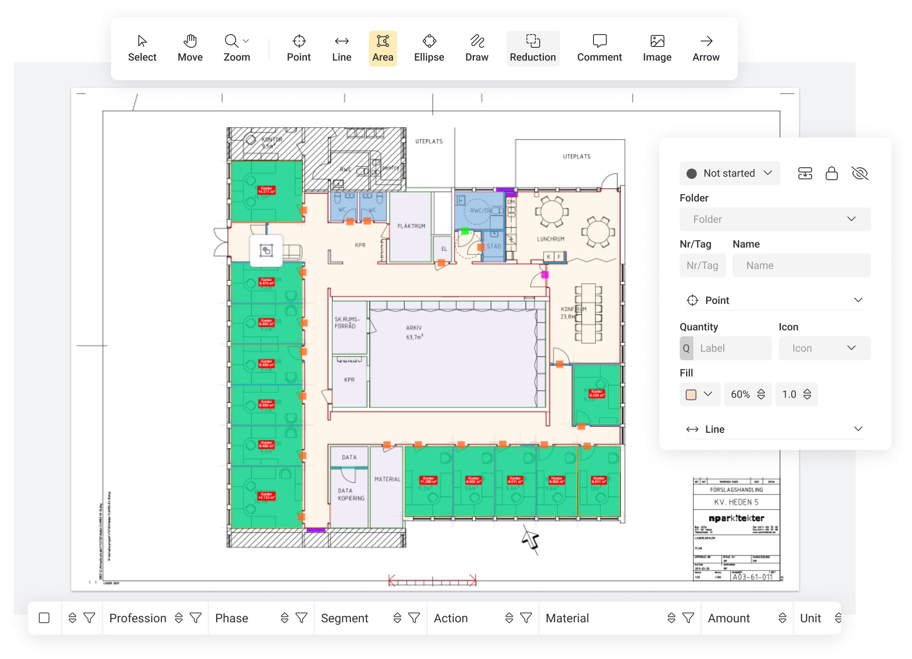This screenshot has height=659, width=912.
Task: Choose the Ellipse drawing tool
Action: point(429,49)
